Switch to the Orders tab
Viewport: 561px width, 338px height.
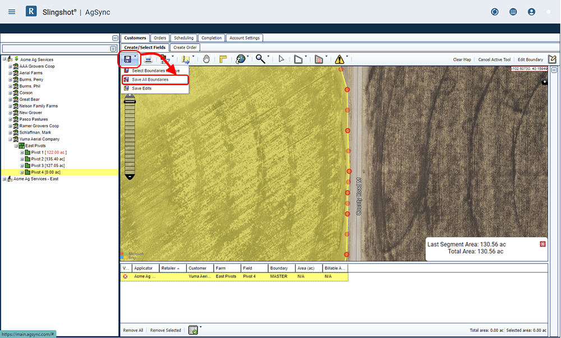(160, 38)
